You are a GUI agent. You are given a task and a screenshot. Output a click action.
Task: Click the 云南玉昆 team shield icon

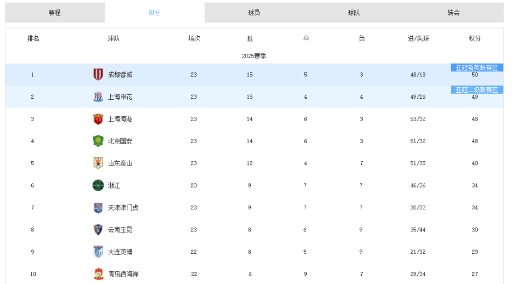pyautogui.click(x=98, y=230)
